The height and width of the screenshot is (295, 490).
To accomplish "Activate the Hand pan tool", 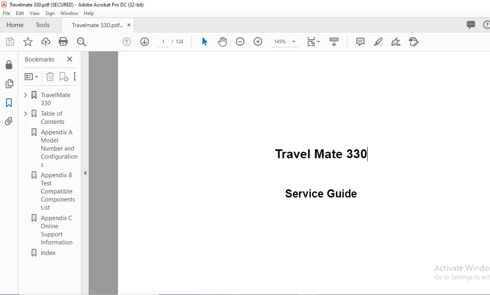I will pyautogui.click(x=222, y=42).
